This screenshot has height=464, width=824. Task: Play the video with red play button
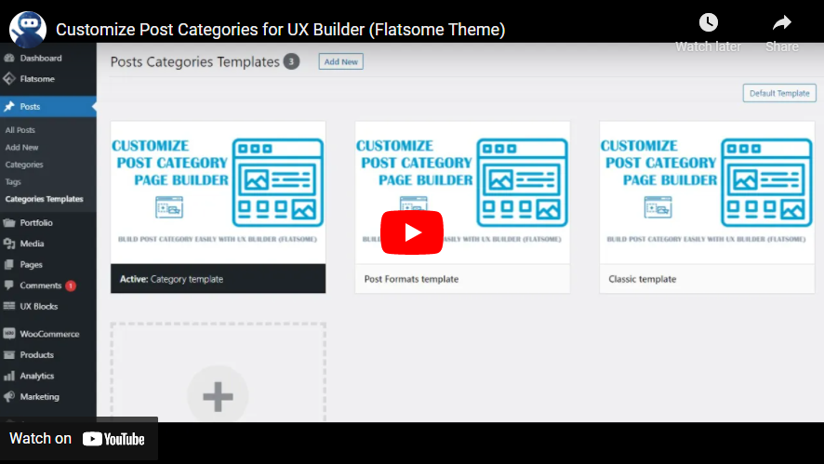[x=412, y=232]
